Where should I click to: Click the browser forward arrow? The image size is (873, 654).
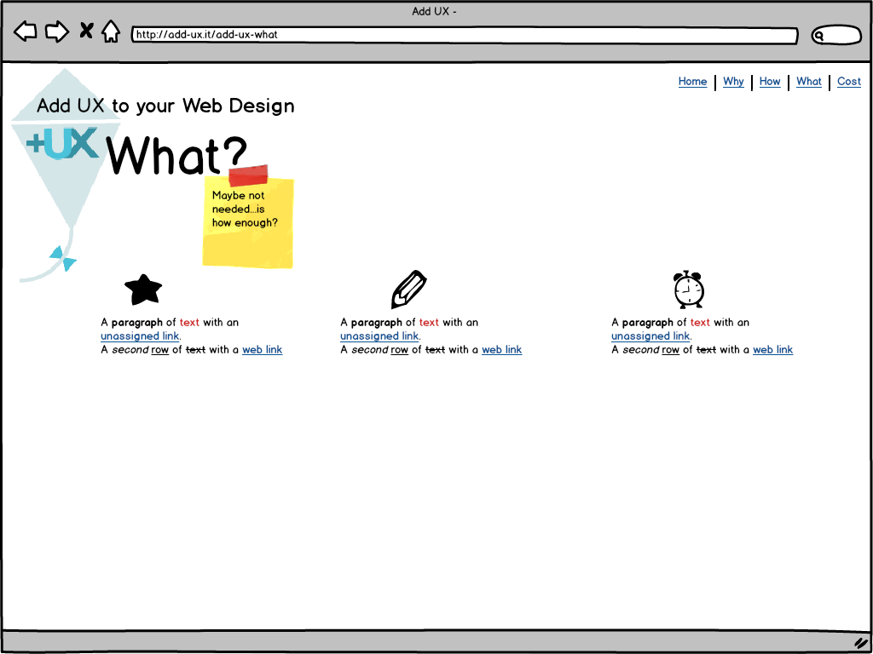click(x=57, y=32)
